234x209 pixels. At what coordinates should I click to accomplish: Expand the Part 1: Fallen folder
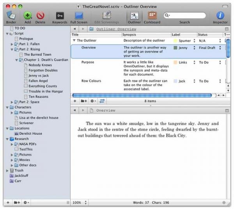tap(12, 44)
